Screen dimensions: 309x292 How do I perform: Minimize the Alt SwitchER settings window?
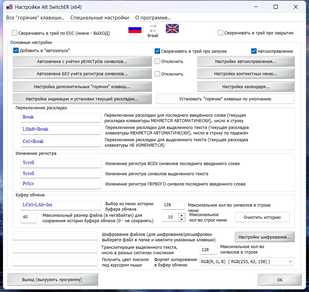click(x=256, y=7)
